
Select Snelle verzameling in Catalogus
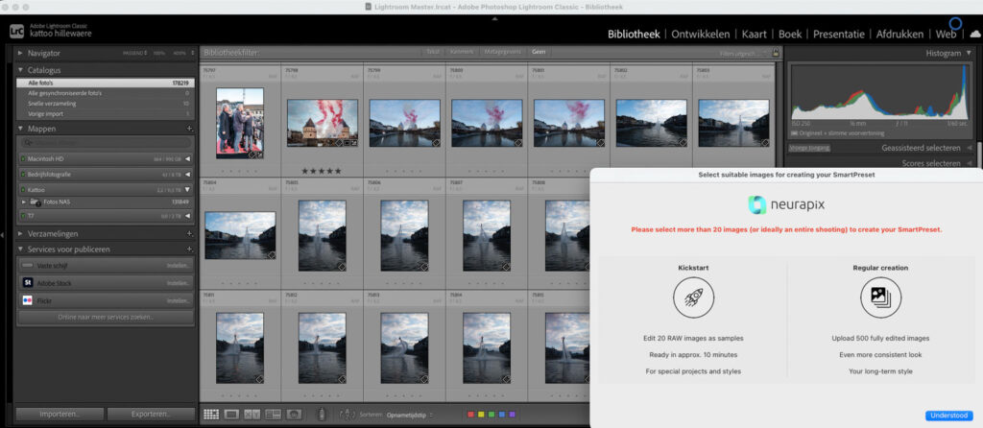[x=106, y=104]
